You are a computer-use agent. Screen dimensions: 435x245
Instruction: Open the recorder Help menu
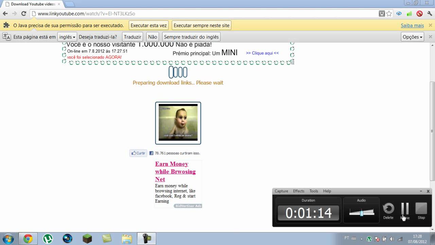pos(327,191)
